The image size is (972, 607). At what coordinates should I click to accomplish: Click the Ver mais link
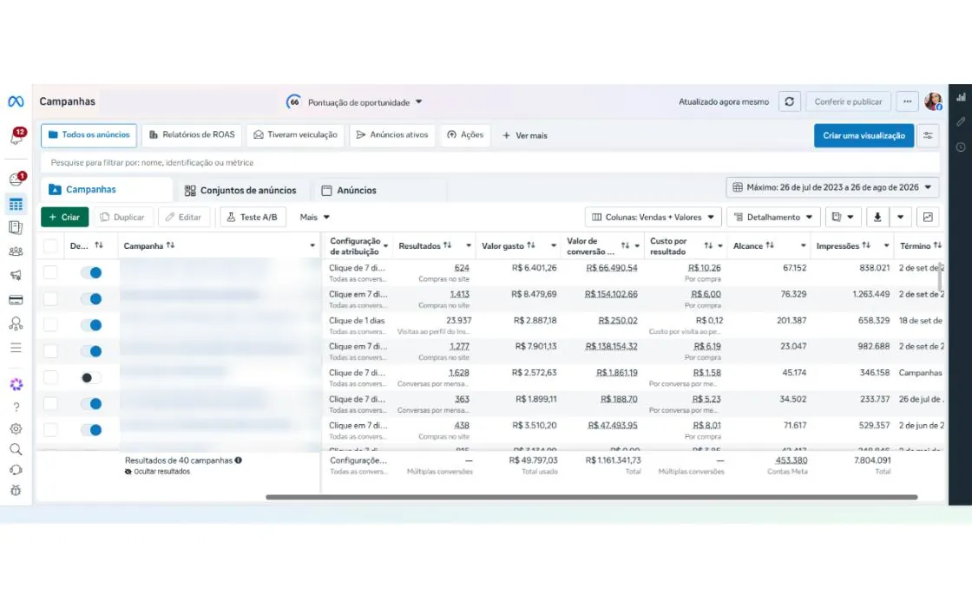coord(524,135)
